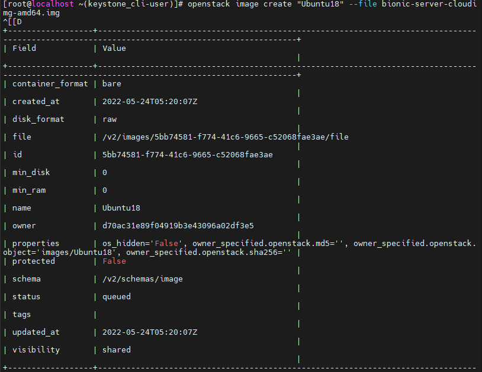Image resolution: width=482 pixels, height=372 pixels.
Task: Select the 'protected' field name
Action: [x=34, y=261]
